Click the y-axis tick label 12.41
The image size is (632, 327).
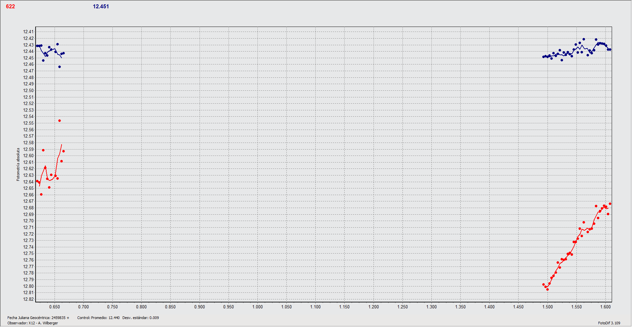click(28, 32)
